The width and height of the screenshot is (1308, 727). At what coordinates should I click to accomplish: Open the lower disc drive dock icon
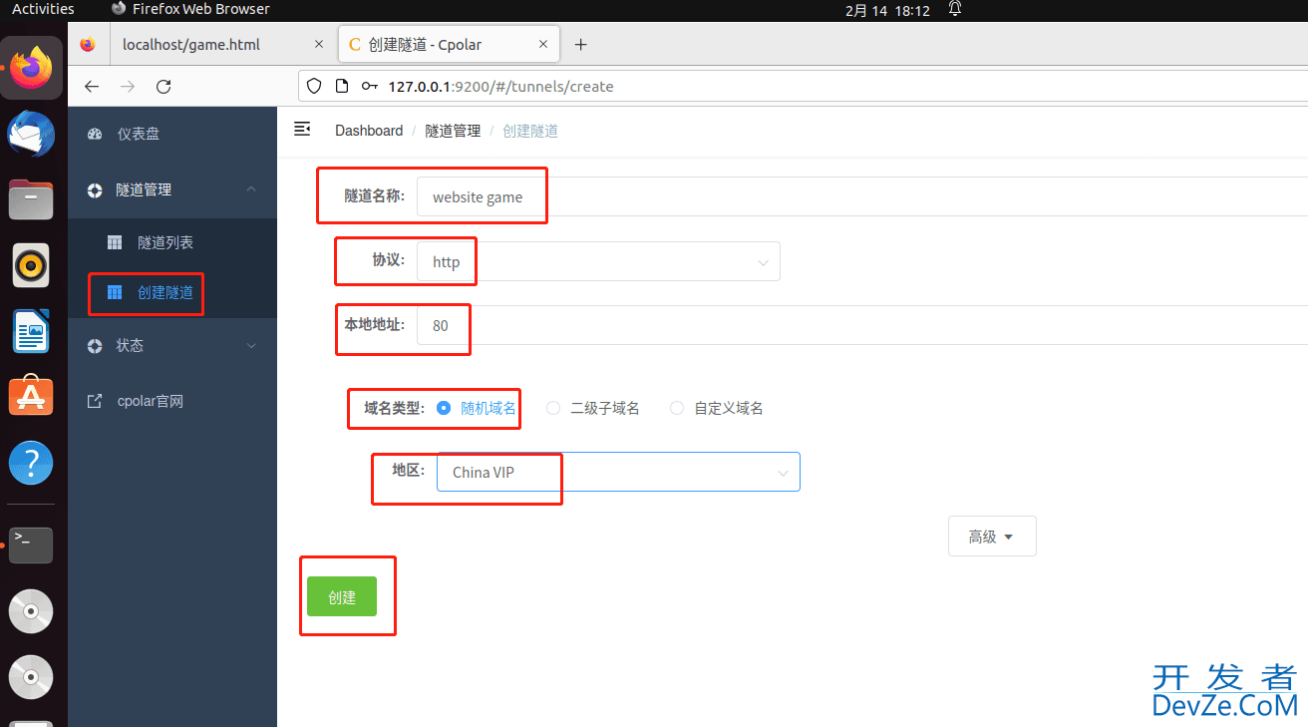coord(32,677)
